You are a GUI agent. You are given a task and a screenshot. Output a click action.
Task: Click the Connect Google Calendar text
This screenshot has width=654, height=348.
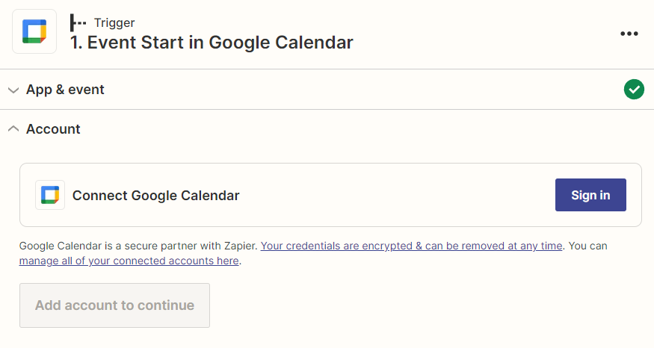tap(155, 196)
